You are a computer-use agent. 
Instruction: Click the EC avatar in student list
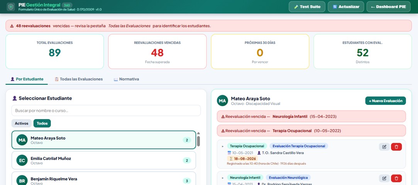(x=22, y=160)
